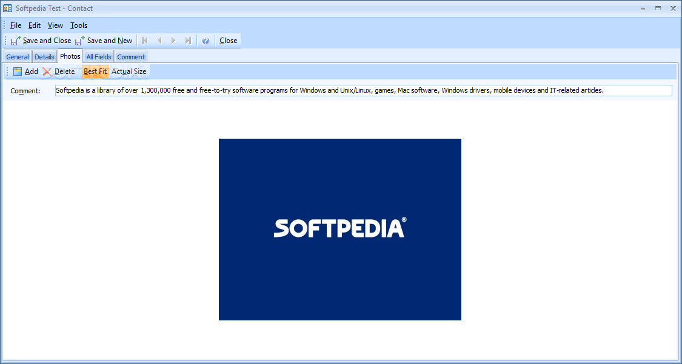Switch to the General tab
The image size is (682, 364).
[18, 56]
